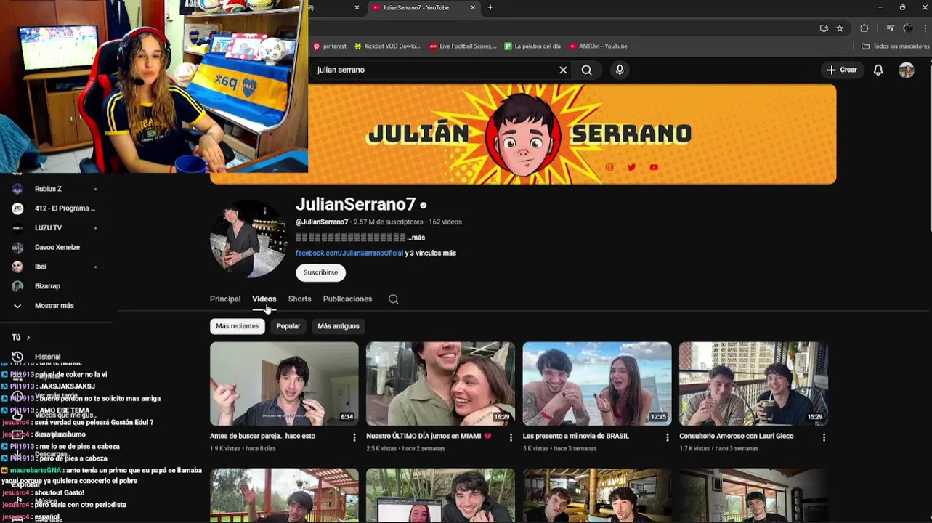This screenshot has width=932, height=523.
Task: Activate voice search microphone
Action: pos(620,70)
